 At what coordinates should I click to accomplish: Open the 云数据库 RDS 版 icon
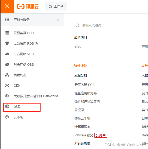(7, 43)
